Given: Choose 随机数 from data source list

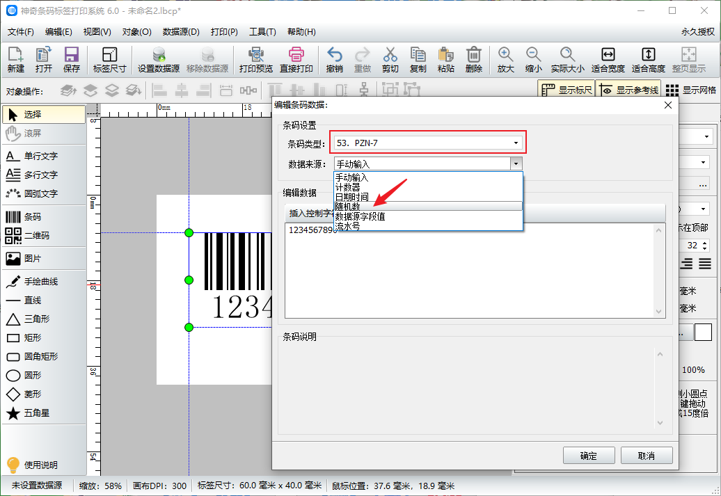Looking at the screenshot, I should pos(428,207).
